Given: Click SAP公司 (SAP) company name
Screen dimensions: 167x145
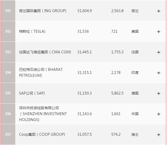Looking at the screenshot, I should 32,93.
